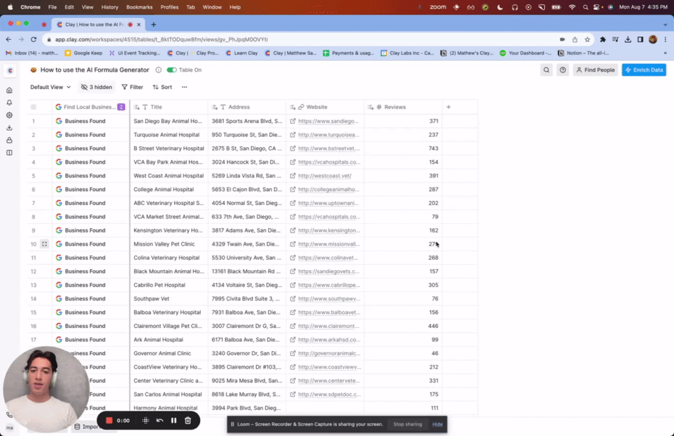Open the help question mark icon
674x436 pixels.
563,70
